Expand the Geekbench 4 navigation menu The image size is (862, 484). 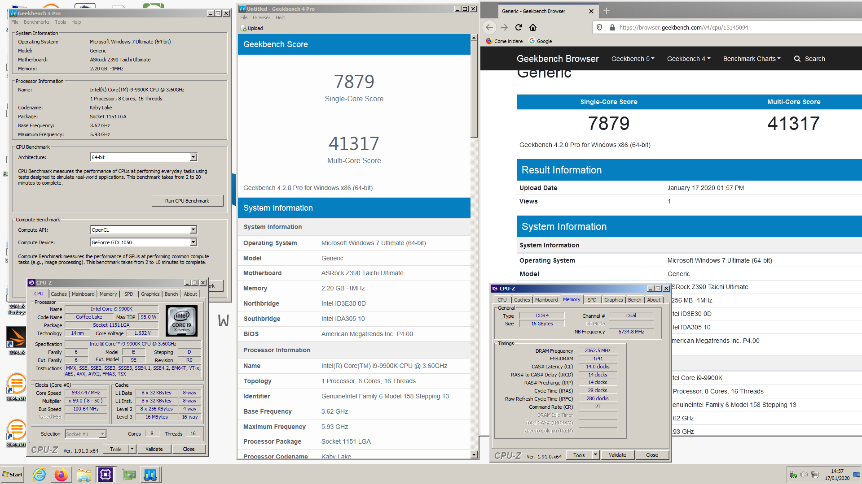[x=688, y=59]
